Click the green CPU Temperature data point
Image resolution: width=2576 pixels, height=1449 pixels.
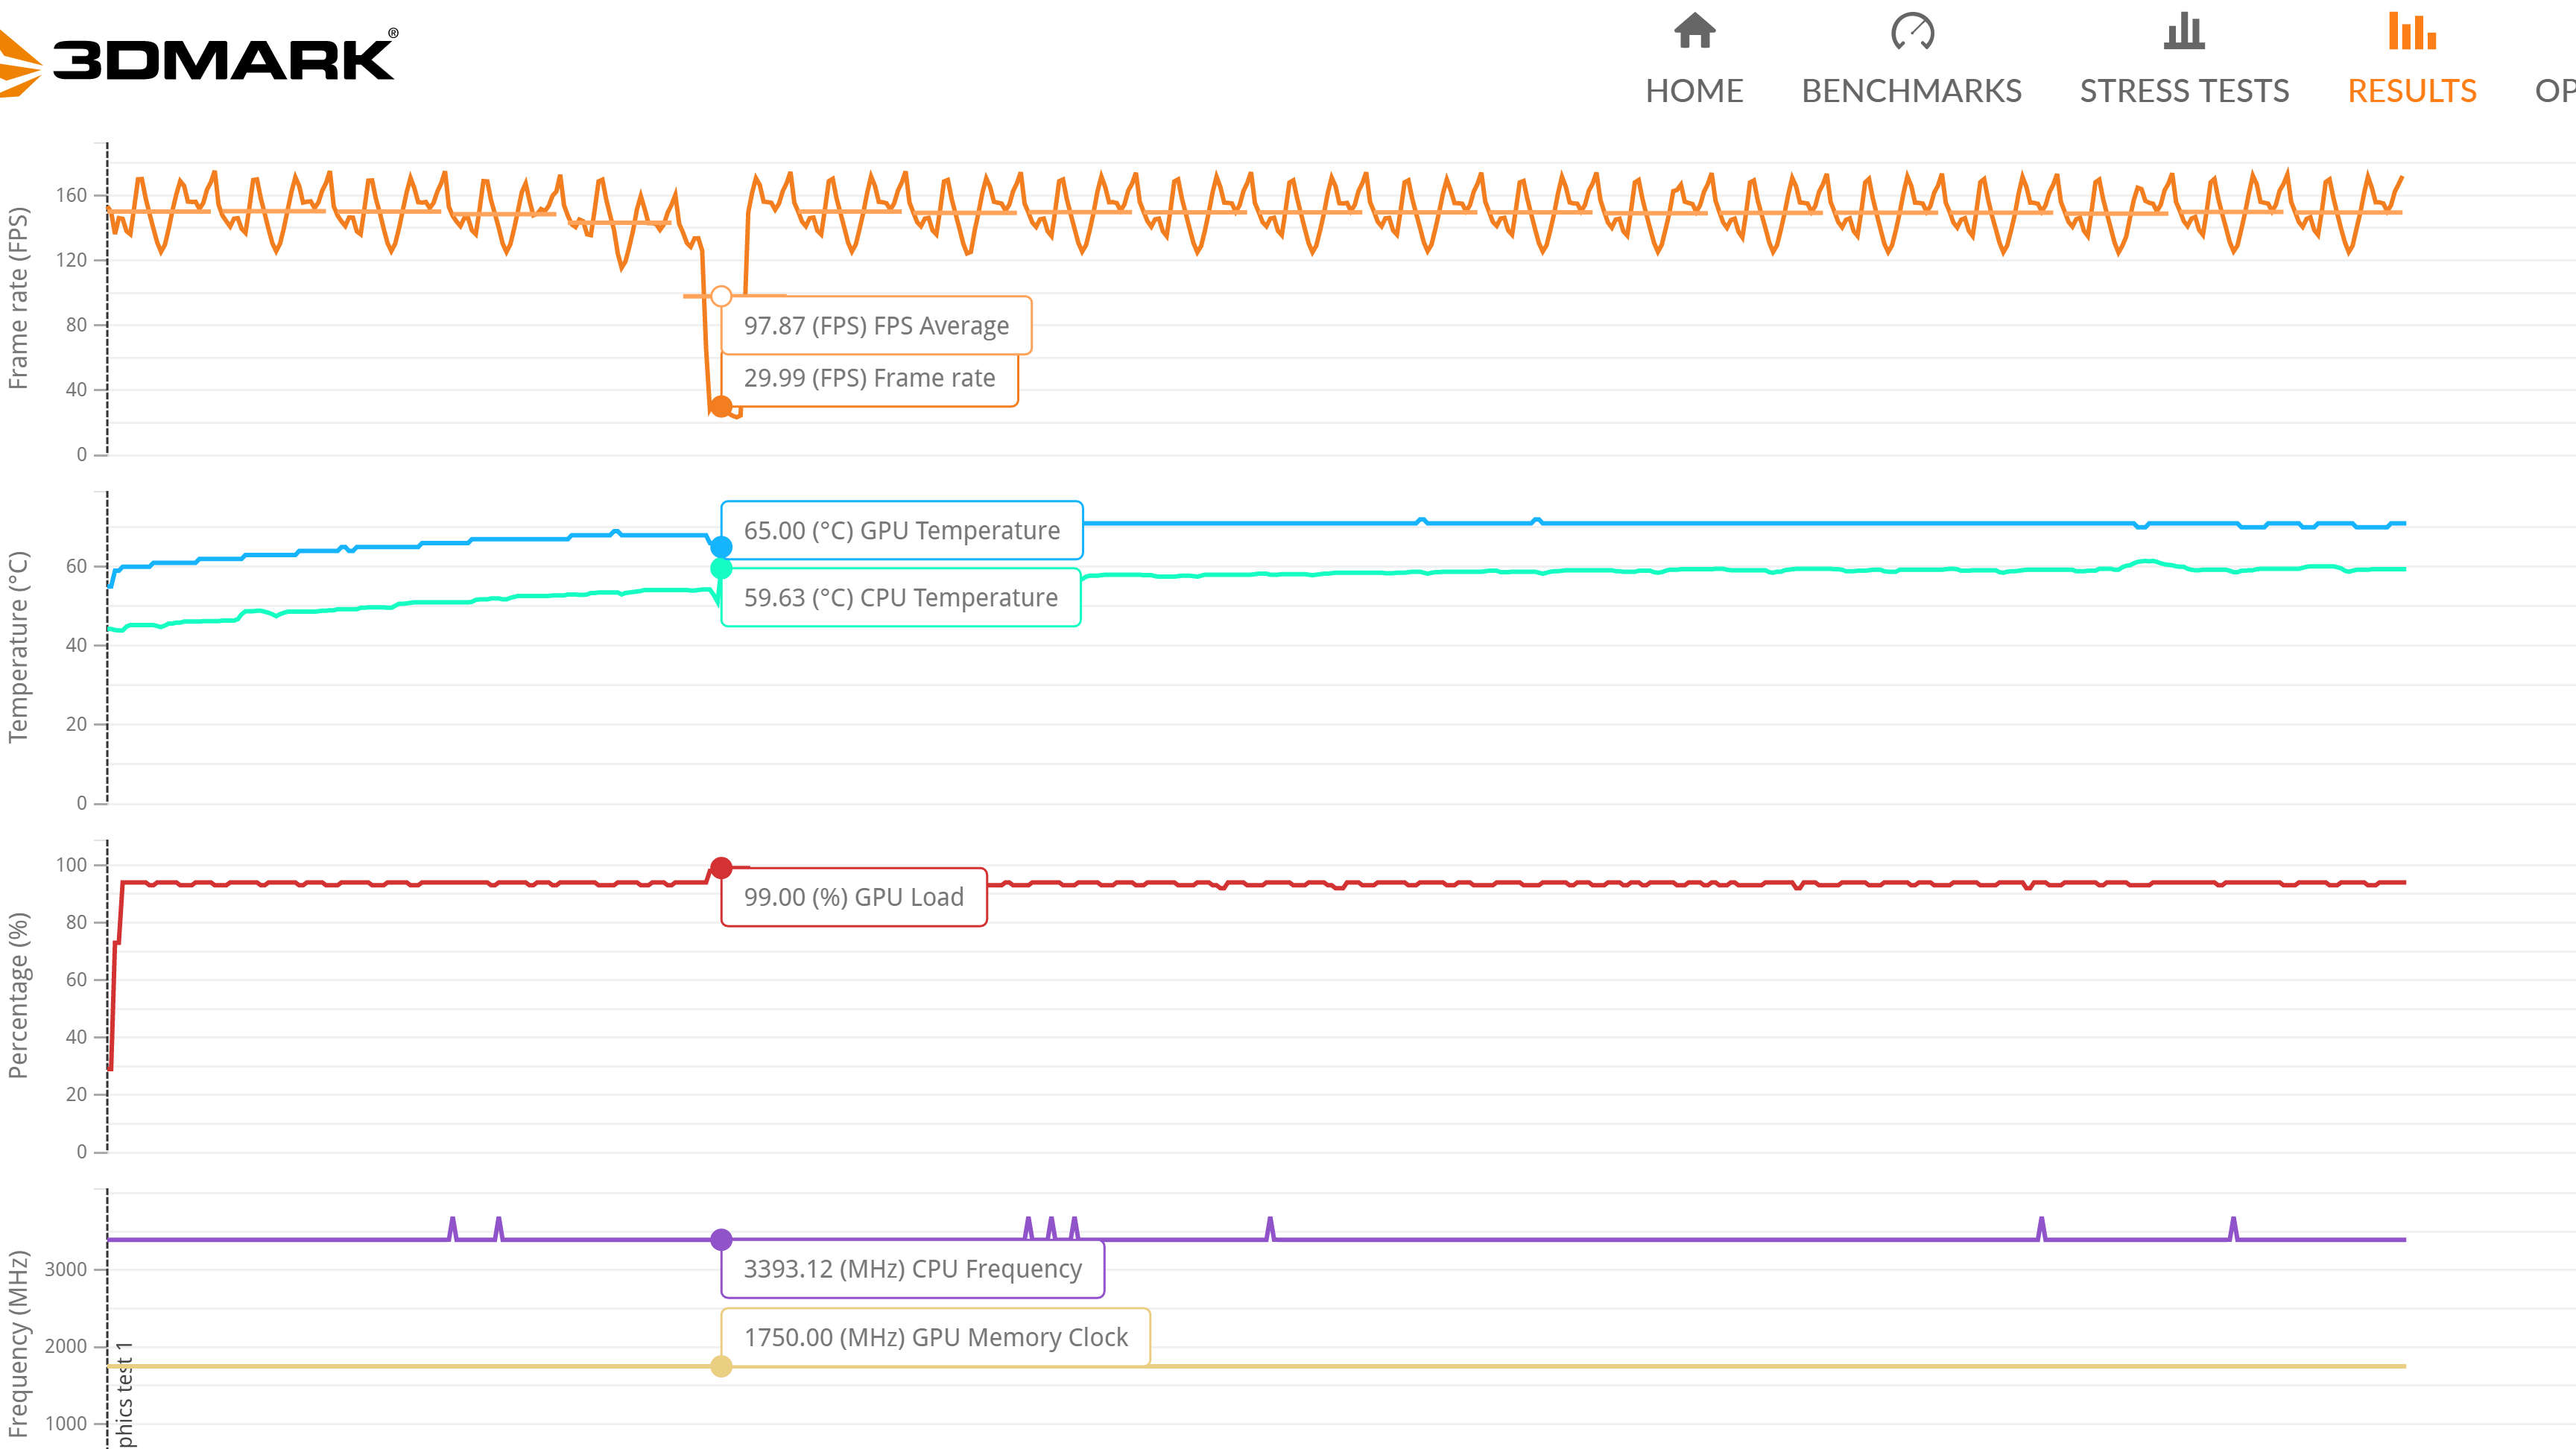click(x=721, y=569)
